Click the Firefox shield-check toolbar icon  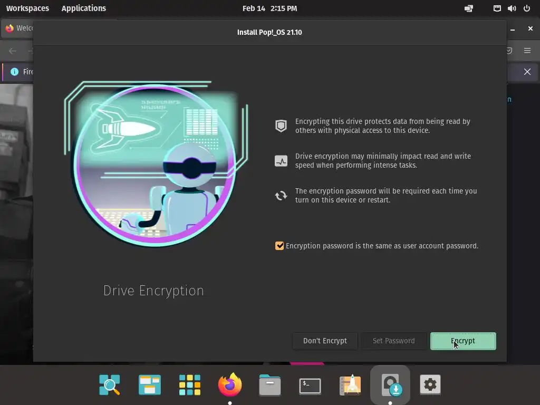[x=509, y=51]
